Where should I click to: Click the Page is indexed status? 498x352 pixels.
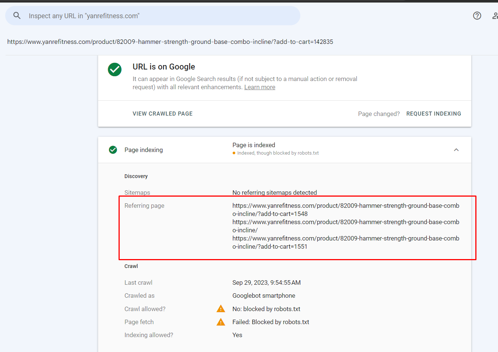click(254, 145)
